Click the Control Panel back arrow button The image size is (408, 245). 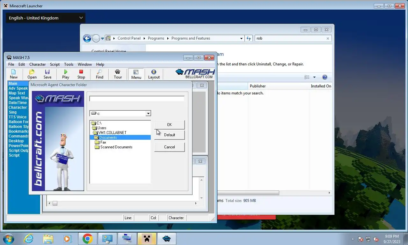87,38
